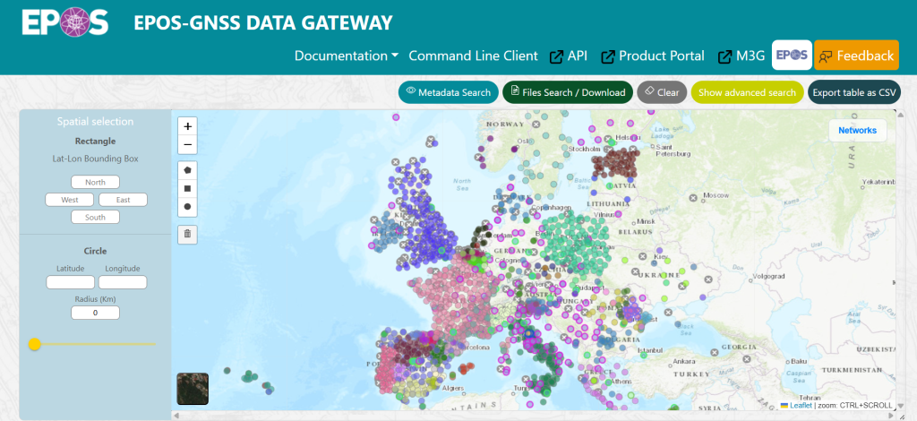Open the Networks layer selector
Screen dimensions: 917x421
[x=857, y=130]
